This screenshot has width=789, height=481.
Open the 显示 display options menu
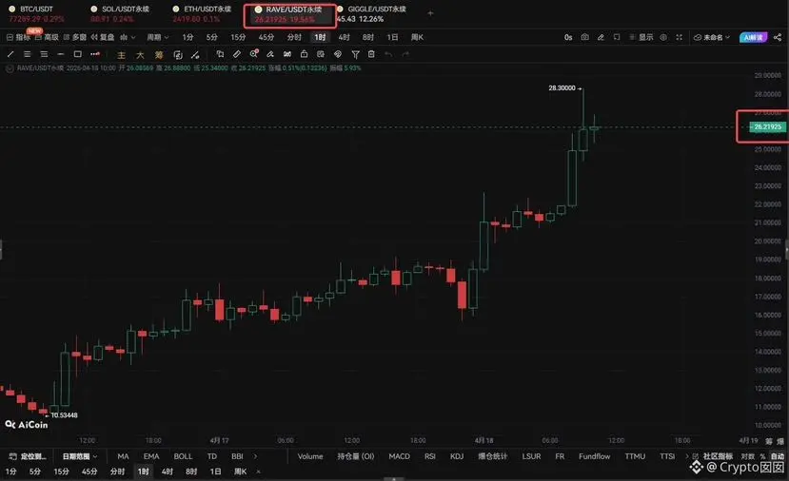click(641, 37)
